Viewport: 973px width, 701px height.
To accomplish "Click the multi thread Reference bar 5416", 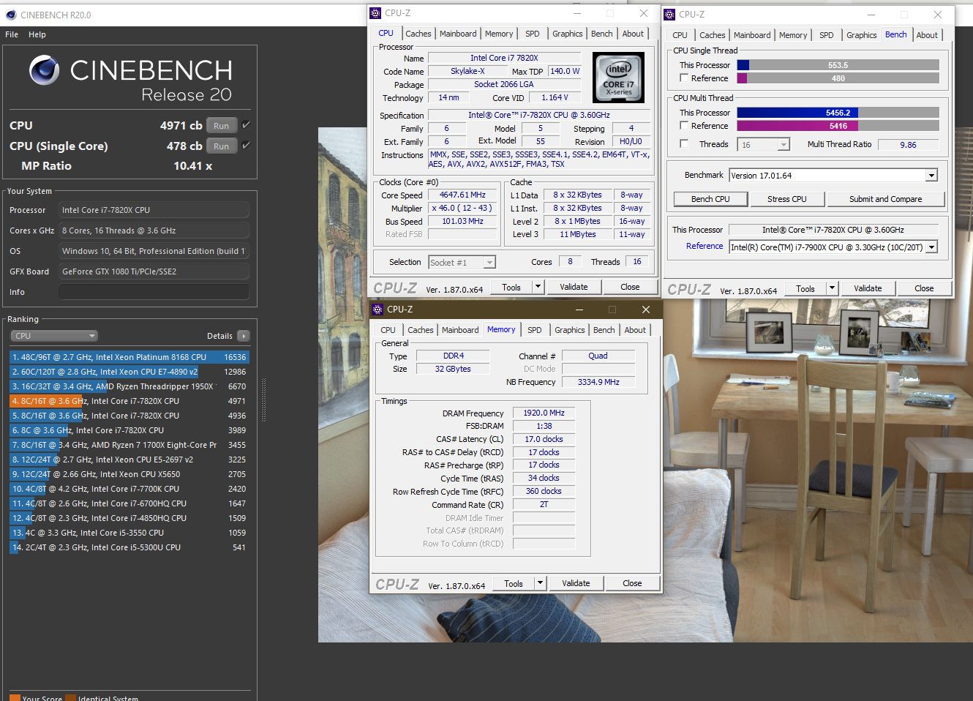I will pyautogui.click(x=838, y=126).
